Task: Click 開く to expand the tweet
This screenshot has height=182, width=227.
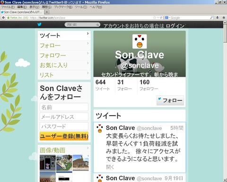Action: 110,167
